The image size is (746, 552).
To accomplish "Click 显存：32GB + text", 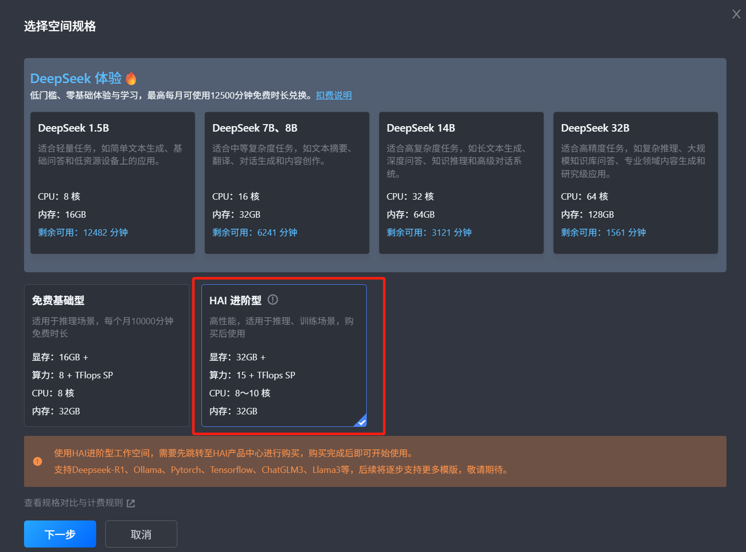I will 237,357.
